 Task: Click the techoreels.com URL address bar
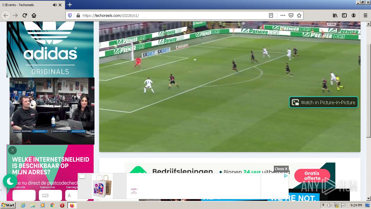coord(174,15)
